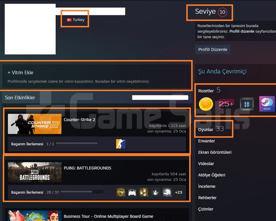Click PUBG Başarım İlerlemesi progress bar

pyautogui.click(x=82, y=192)
